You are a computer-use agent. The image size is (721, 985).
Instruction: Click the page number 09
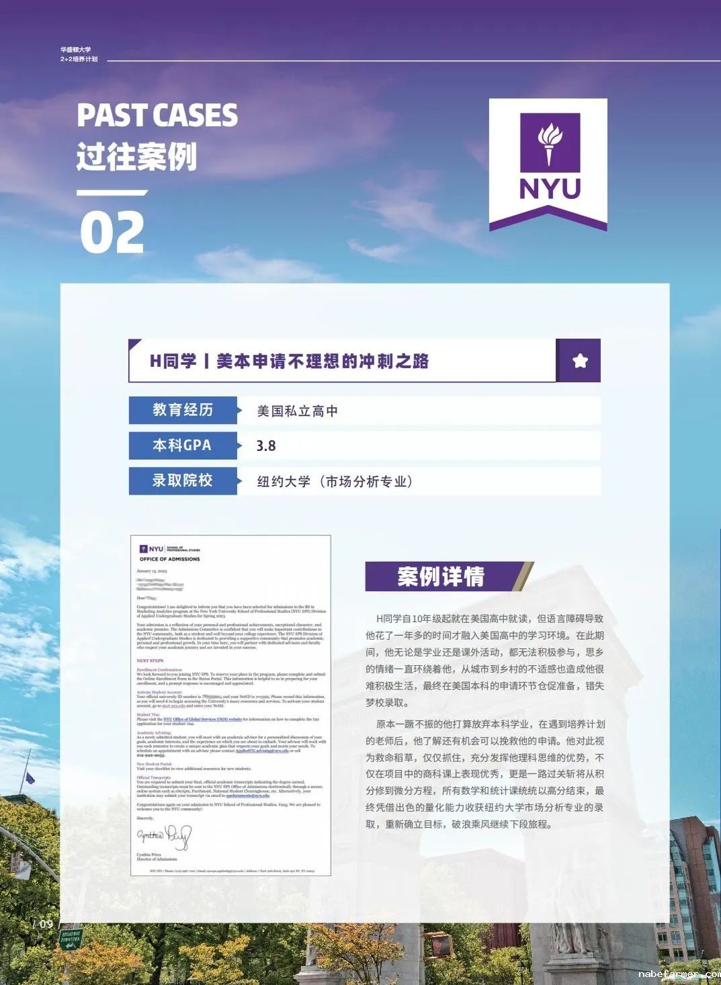point(45,924)
